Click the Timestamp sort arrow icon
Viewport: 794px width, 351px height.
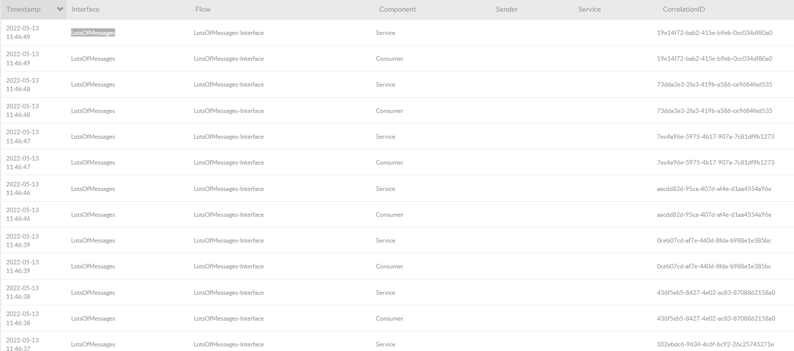click(x=60, y=10)
